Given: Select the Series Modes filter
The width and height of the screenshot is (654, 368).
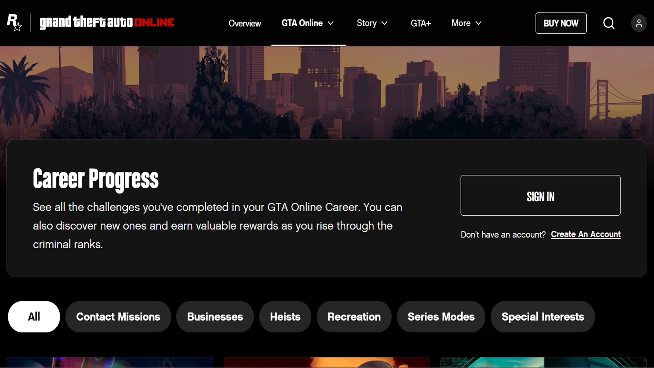Looking at the screenshot, I should tap(441, 317).
